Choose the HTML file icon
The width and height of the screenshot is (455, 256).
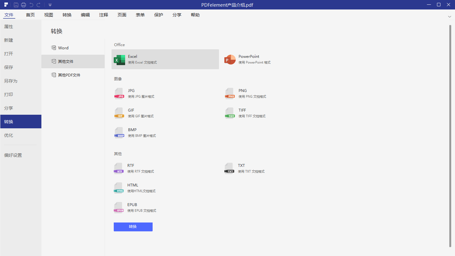coord(118,188)
